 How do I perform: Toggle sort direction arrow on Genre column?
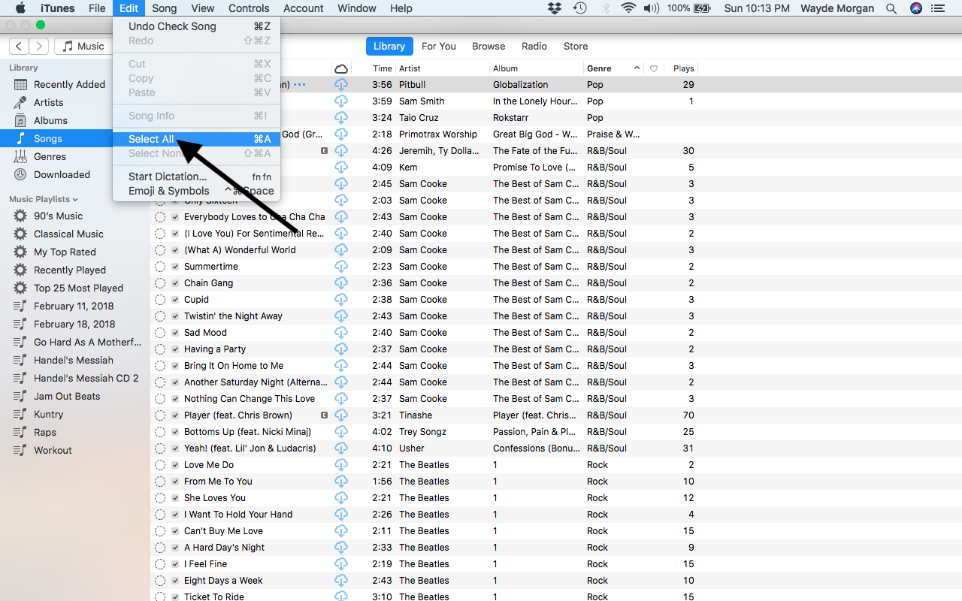click(637, 68)
